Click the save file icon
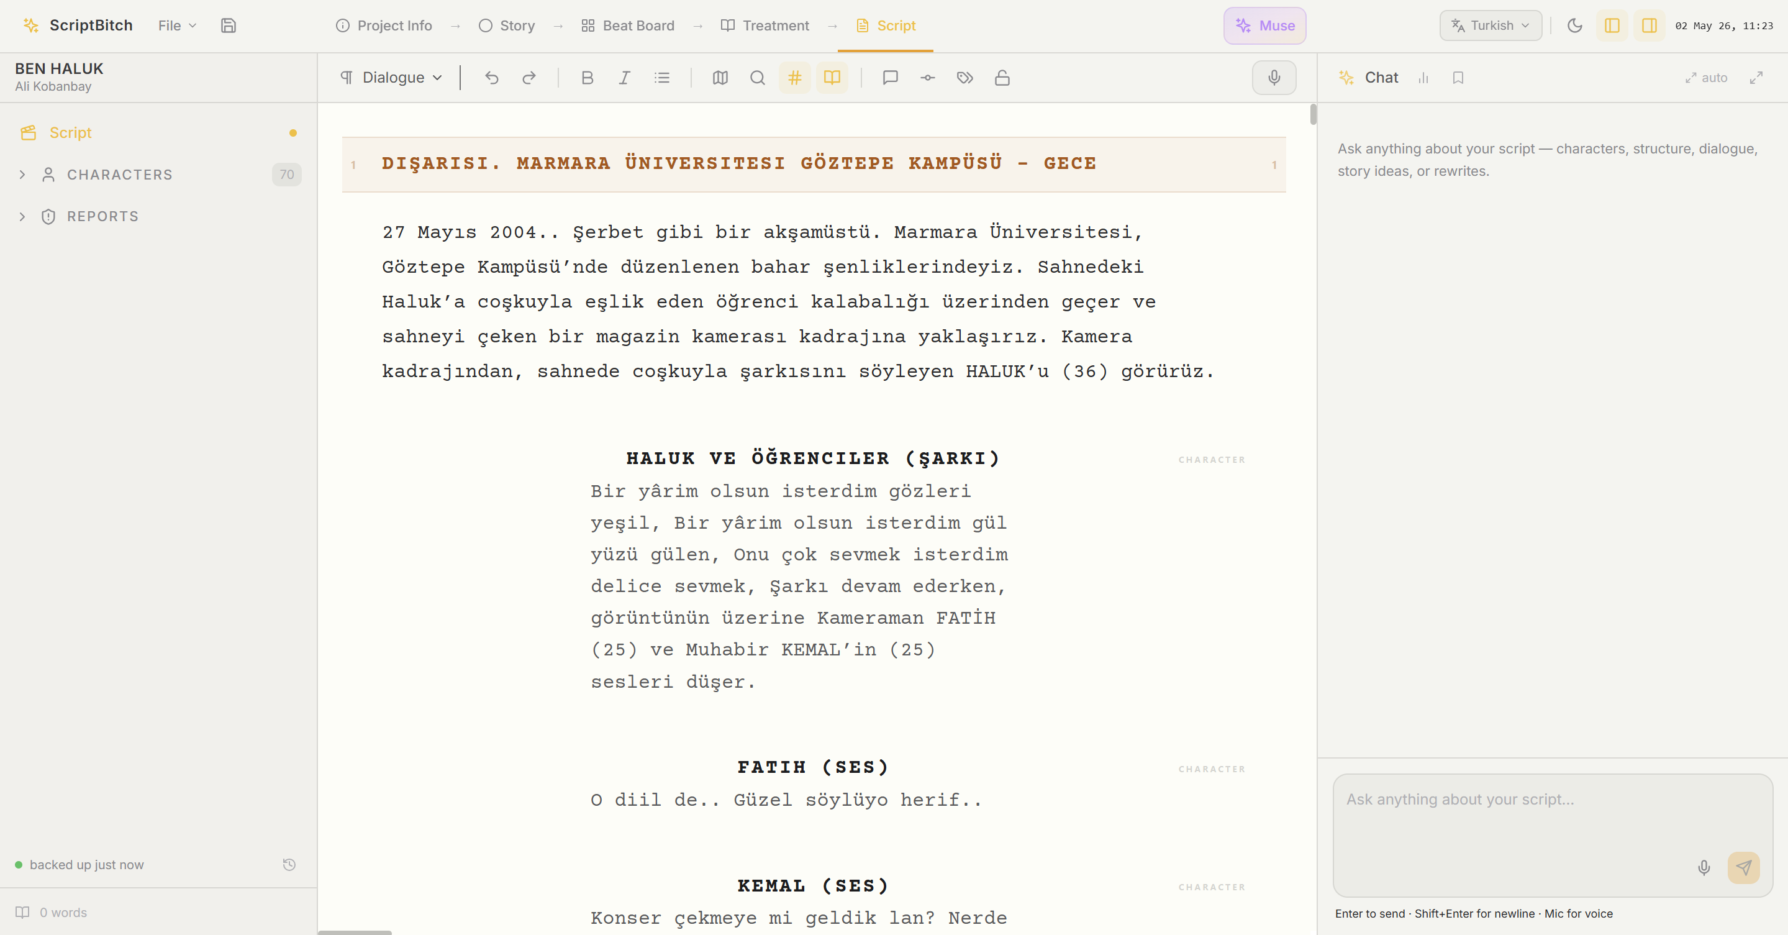 pyautogui.click(x=229, y=25)
